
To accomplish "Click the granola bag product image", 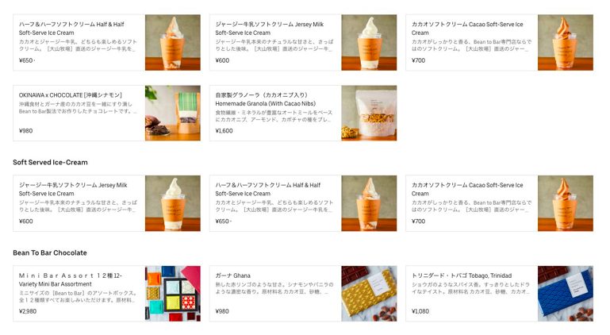I will 369,113.
